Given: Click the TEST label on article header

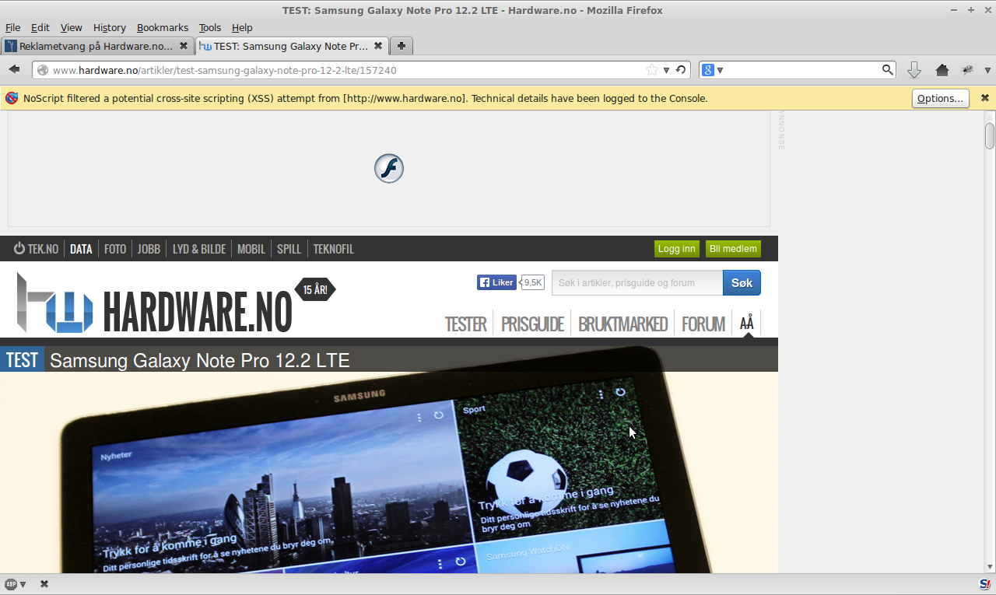Looking at the screenshot, I should click(x=22, y=360).
